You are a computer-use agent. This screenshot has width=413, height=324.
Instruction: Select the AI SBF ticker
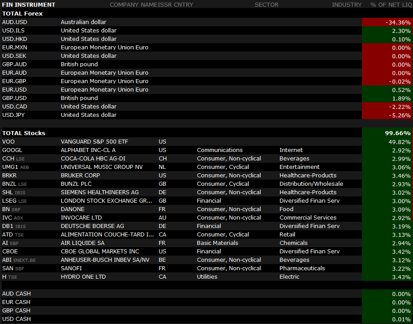(x=11, y=243)
